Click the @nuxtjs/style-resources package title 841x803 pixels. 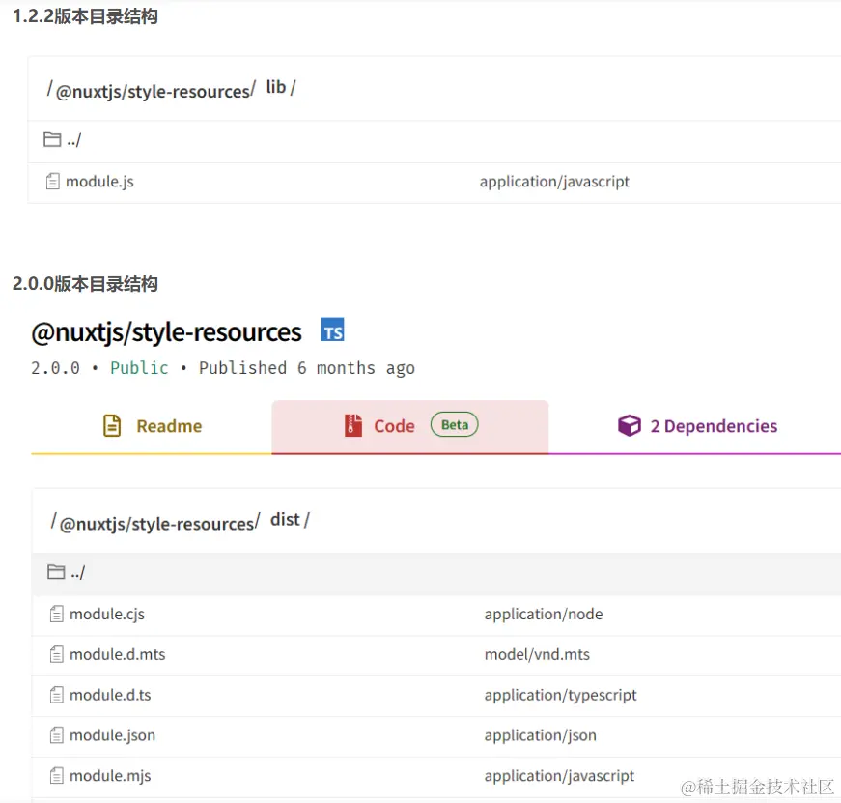tap(167, 332)
